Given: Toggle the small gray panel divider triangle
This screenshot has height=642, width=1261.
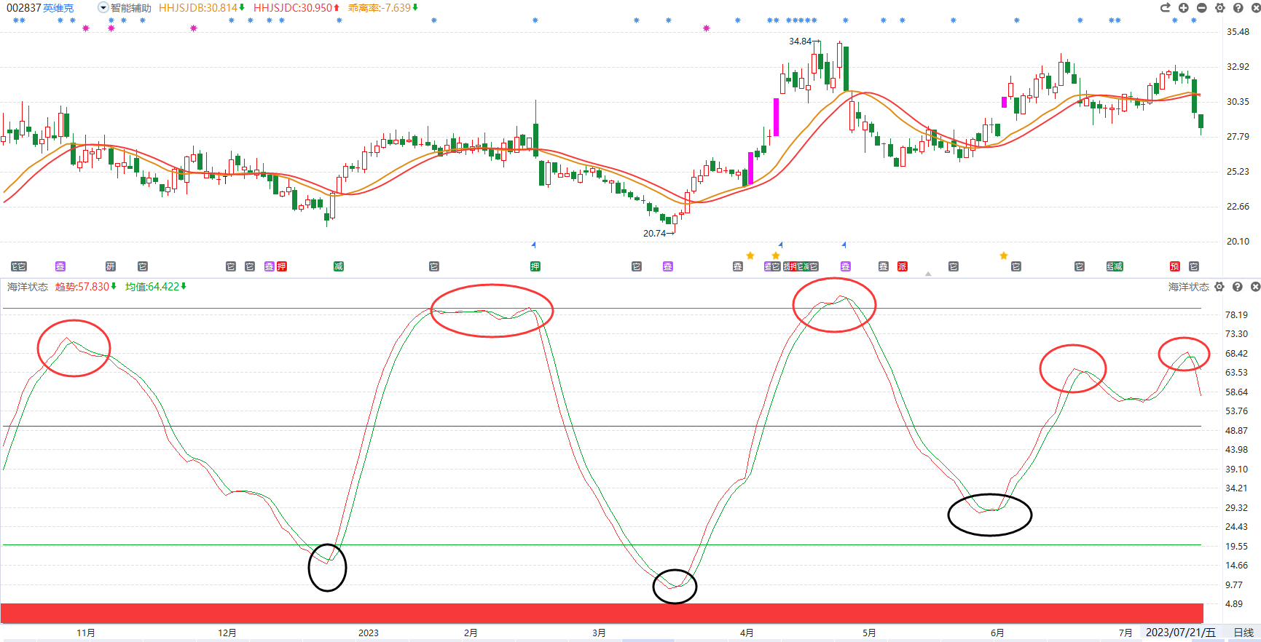Looking at the screenshot, I should point(928,274).
